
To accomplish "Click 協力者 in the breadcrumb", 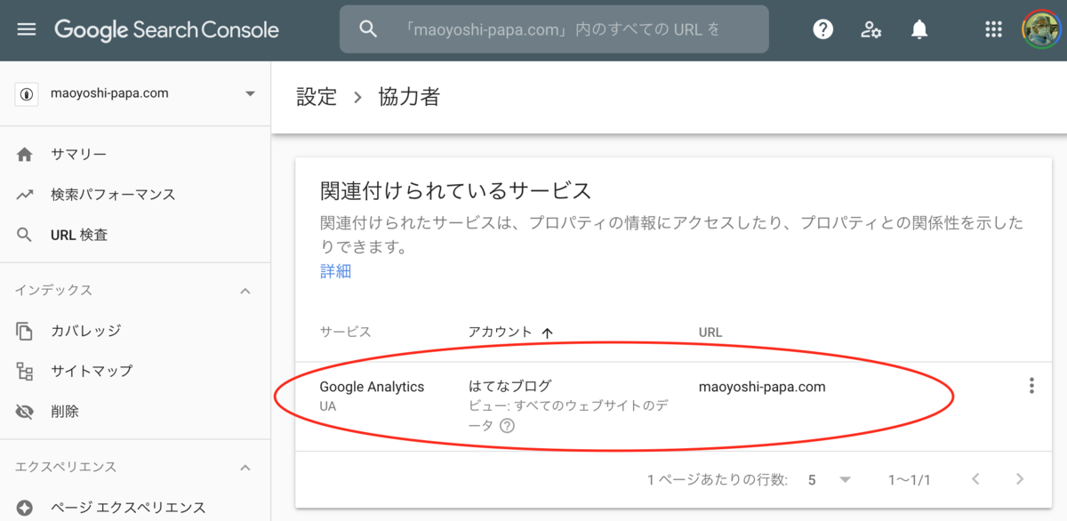I will (x=408, y=97).
